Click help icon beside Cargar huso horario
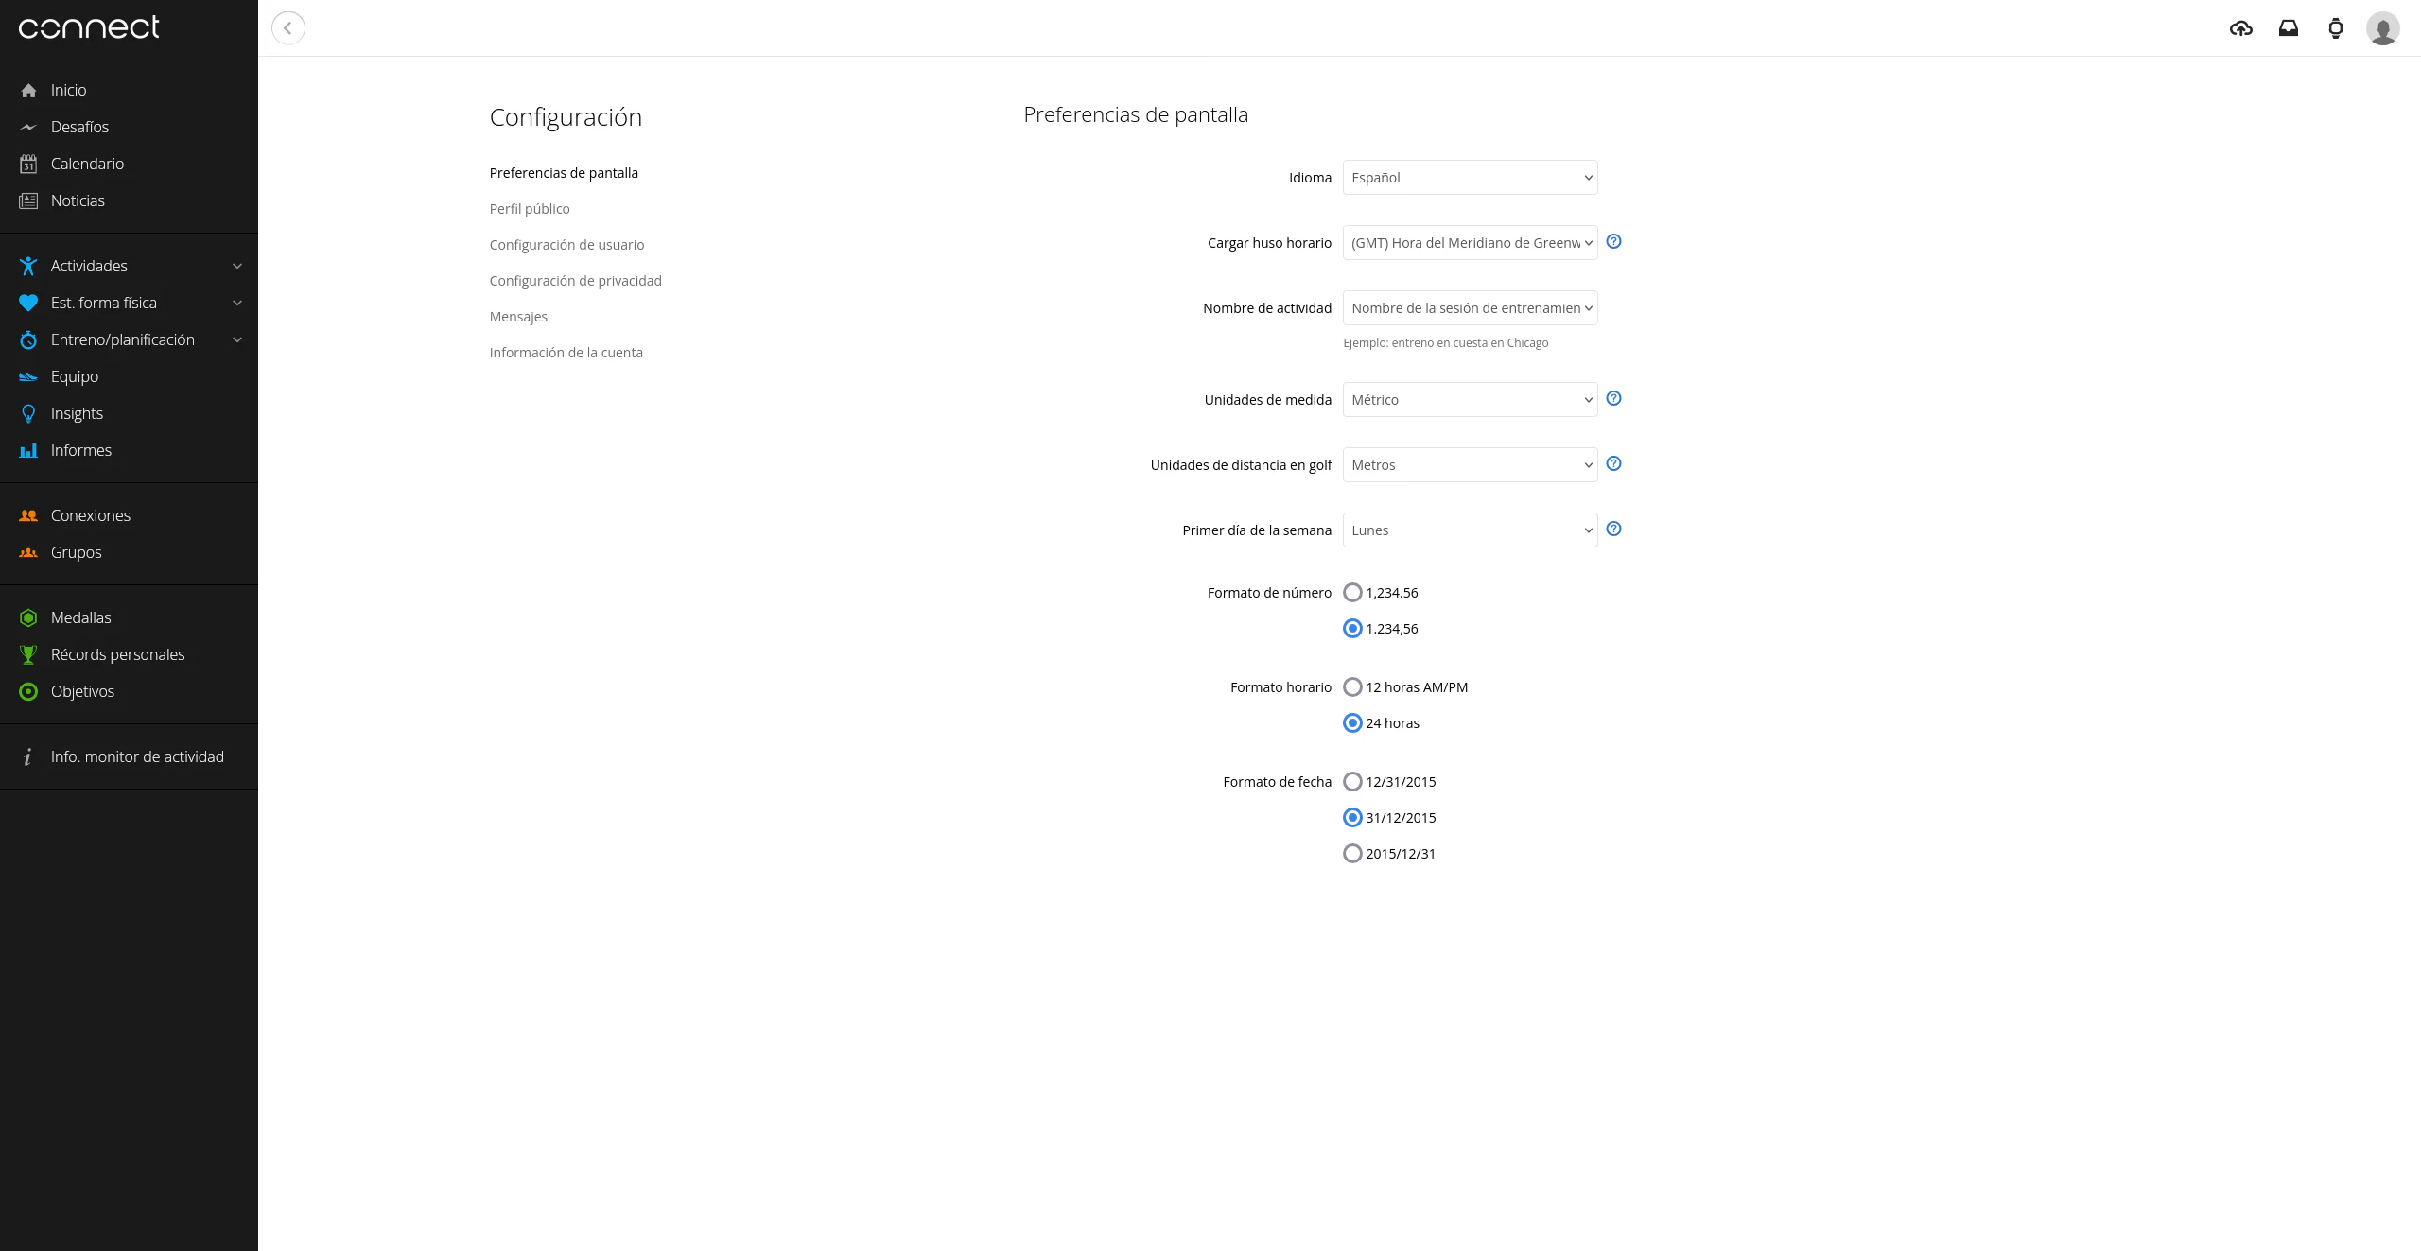Viewport: 2421px width, 1251px height. click(1613, 241)
